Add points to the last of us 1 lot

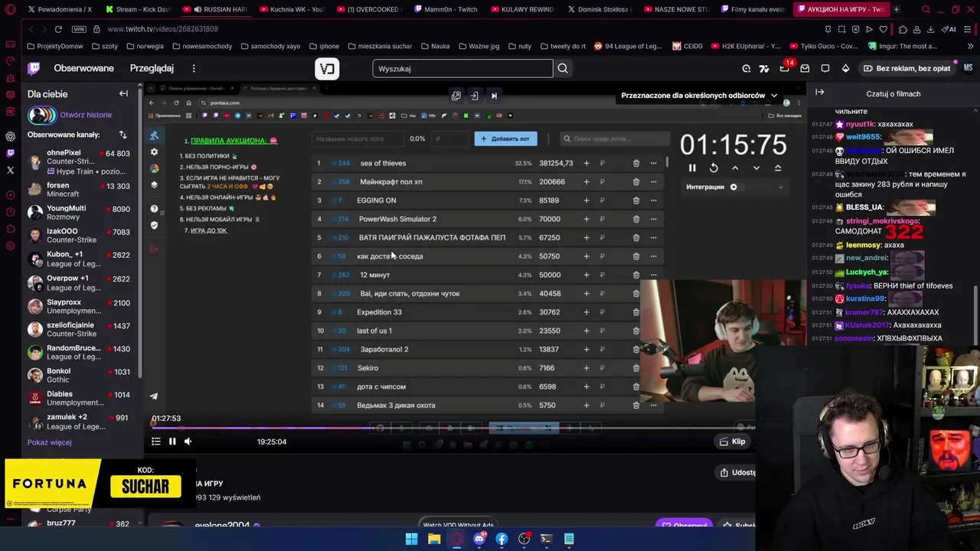[x=586, y=331]
